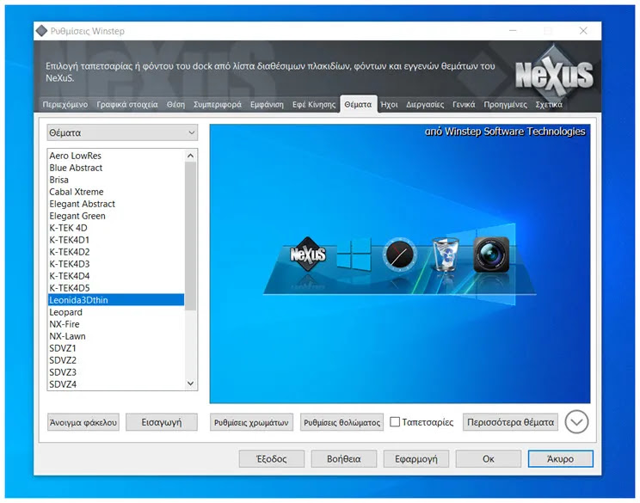Open the Διεργασίες tab
The width and height of the screenshot is (640, 503).
(x=425, y=104)
